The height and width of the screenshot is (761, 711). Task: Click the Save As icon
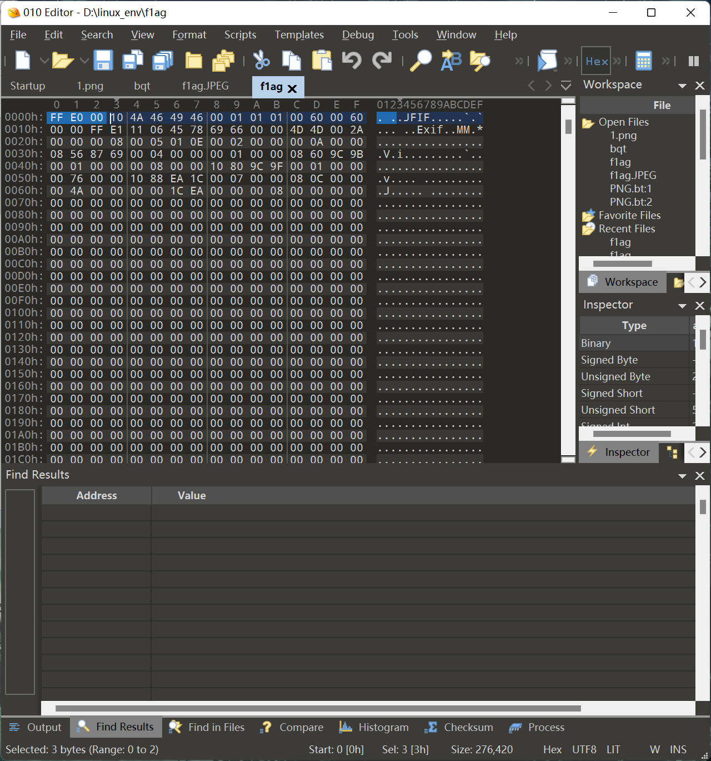point(133,60)
